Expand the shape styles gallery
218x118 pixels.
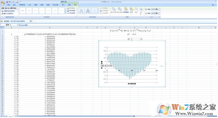click(x=66, y=13)
